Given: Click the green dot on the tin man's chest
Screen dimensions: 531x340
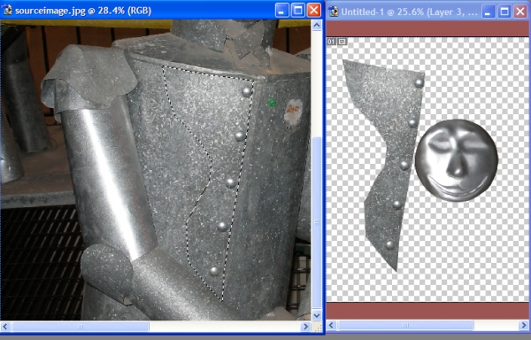Looking at the screenshot, I should (x=272, y=103).
